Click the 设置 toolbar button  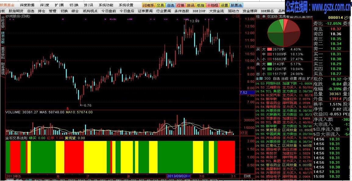click(224, 5)
